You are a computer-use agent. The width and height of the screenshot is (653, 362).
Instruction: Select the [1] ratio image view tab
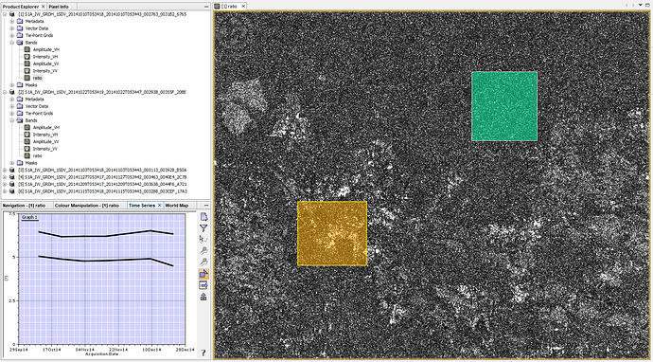(229, 7)
